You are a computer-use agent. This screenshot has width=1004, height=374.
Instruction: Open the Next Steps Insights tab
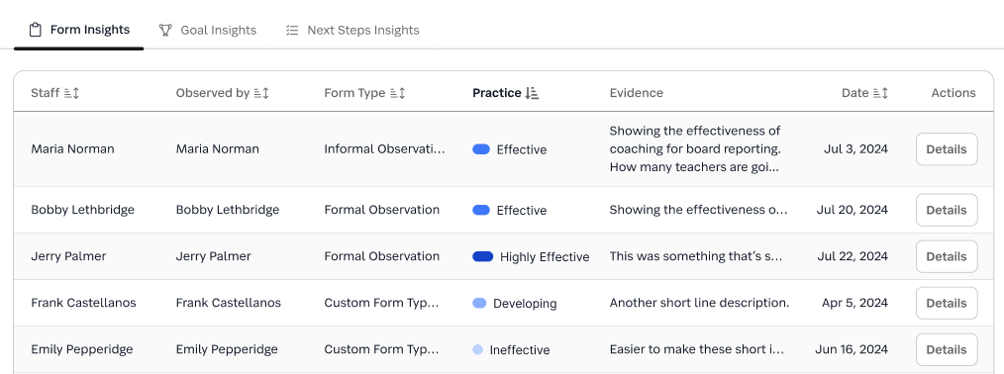click(352, 30)
